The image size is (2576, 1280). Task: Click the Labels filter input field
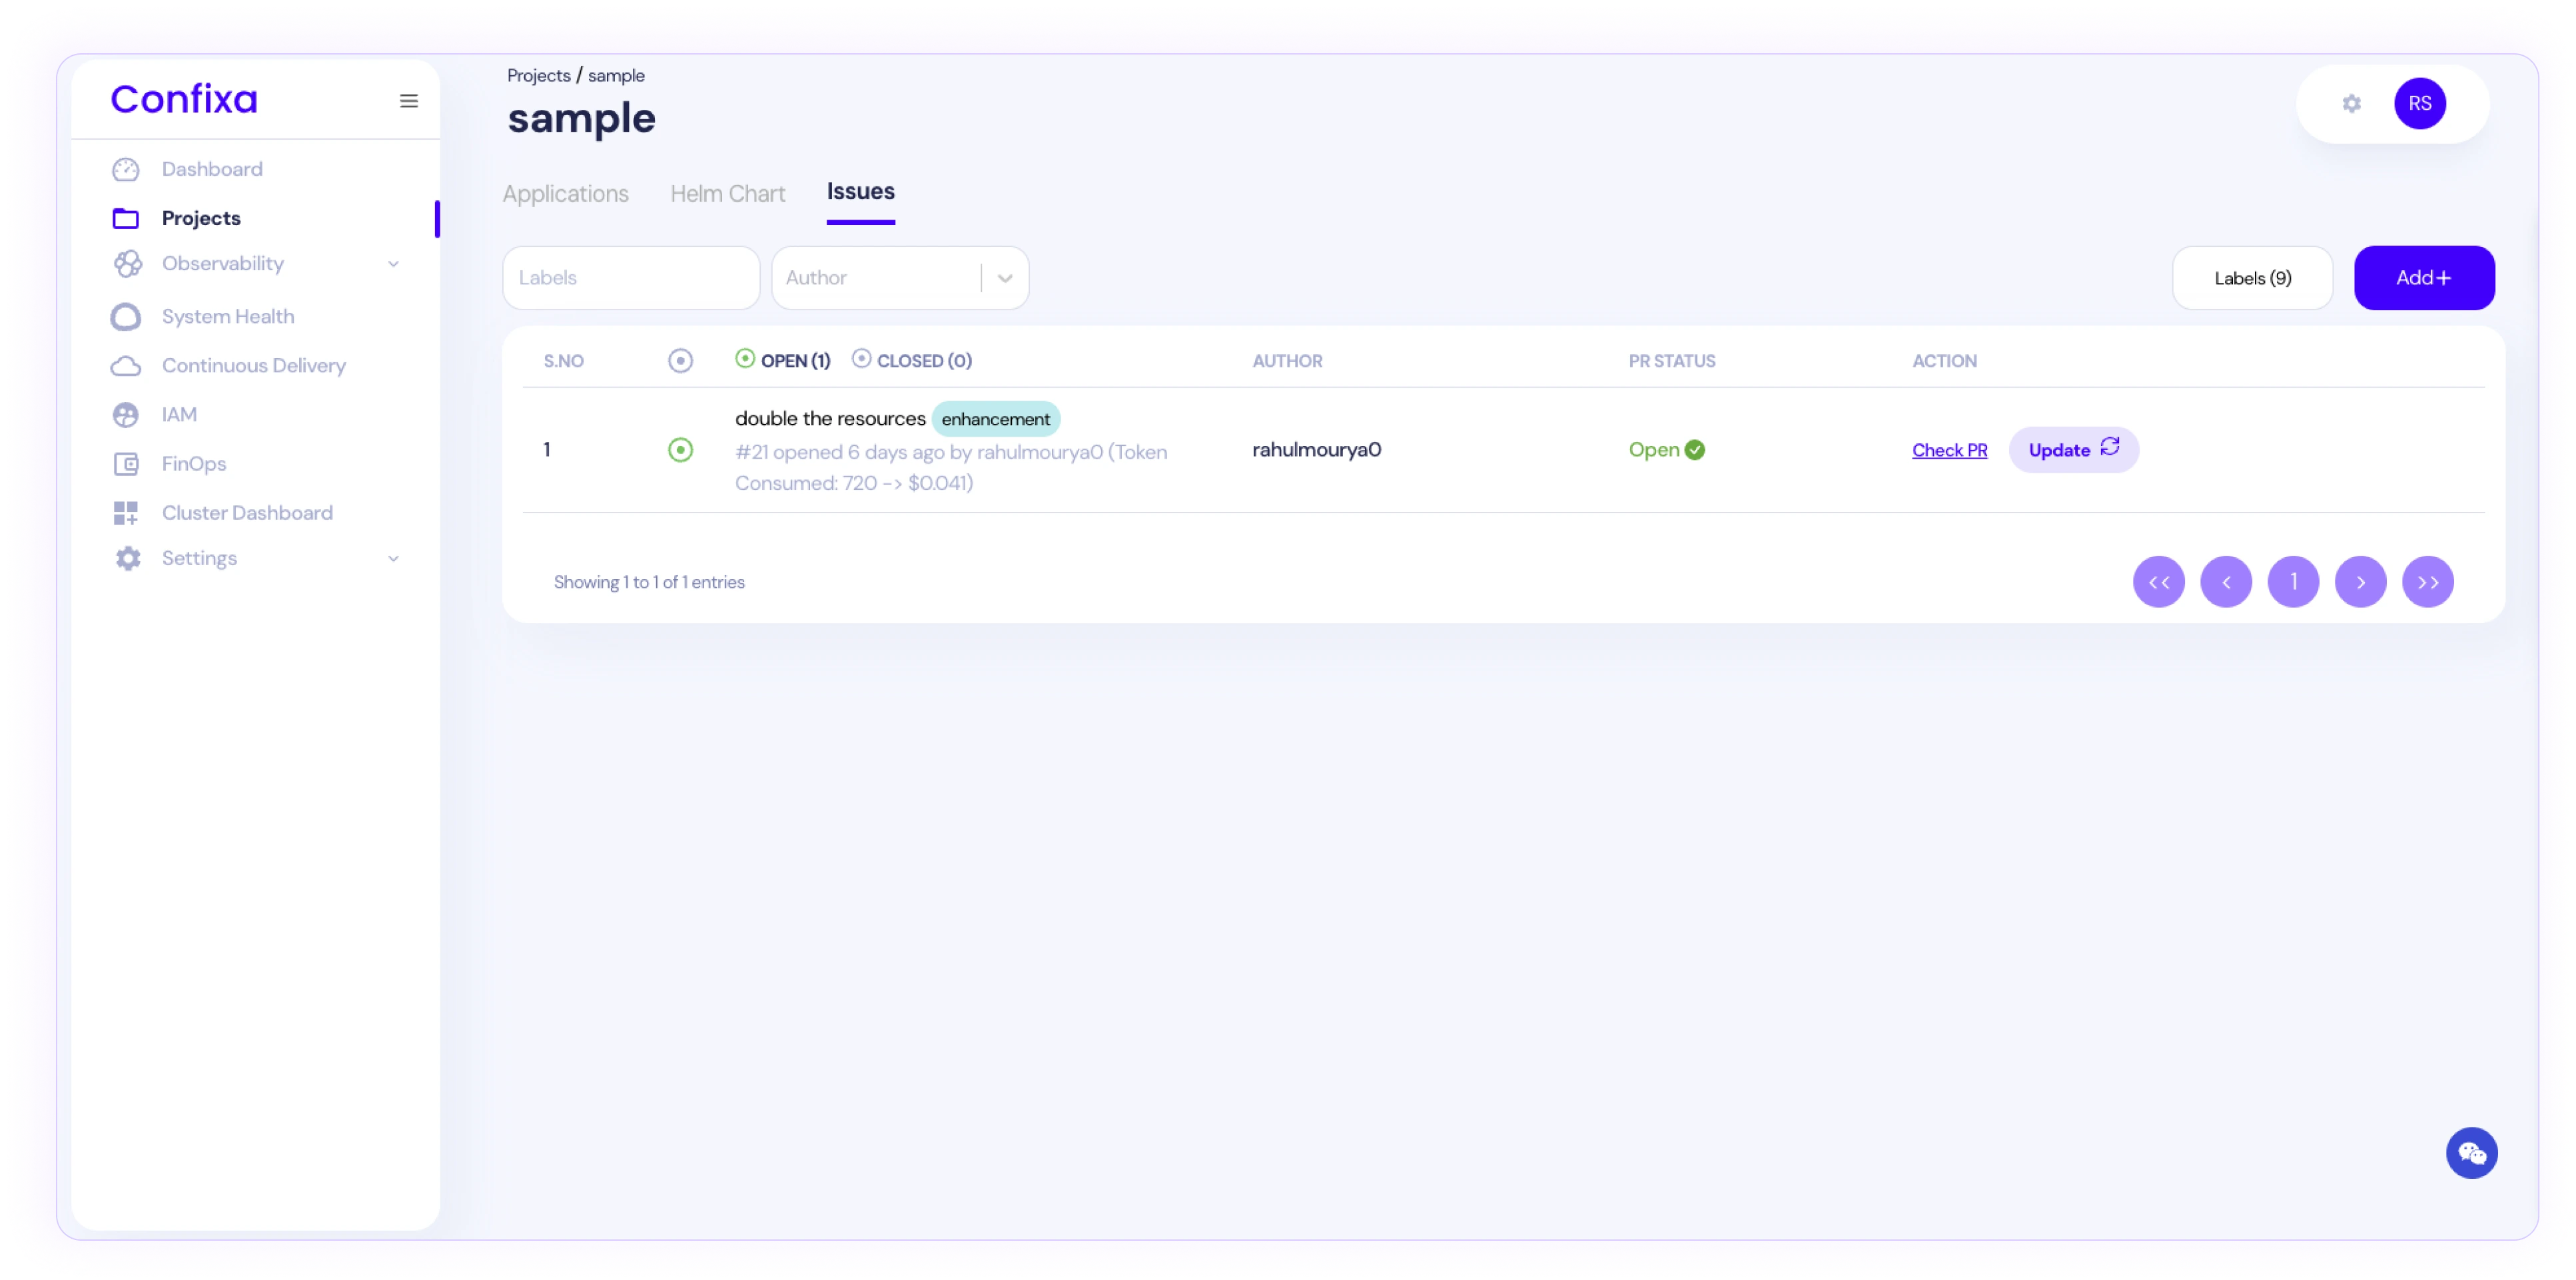click(631, 279)
